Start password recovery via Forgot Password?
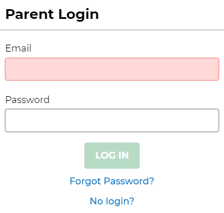 112,181
